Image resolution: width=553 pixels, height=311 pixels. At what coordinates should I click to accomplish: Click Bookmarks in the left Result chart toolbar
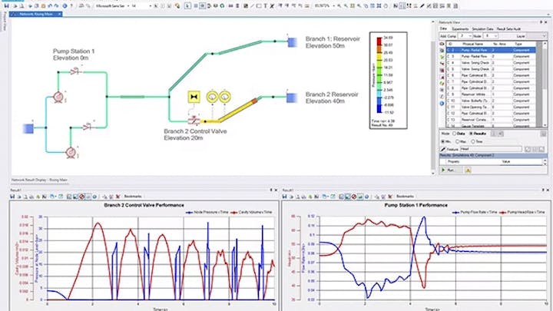tap(133, 197)
